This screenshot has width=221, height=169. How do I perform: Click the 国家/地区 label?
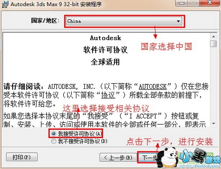pyautogui.click(x=45, y=21)
